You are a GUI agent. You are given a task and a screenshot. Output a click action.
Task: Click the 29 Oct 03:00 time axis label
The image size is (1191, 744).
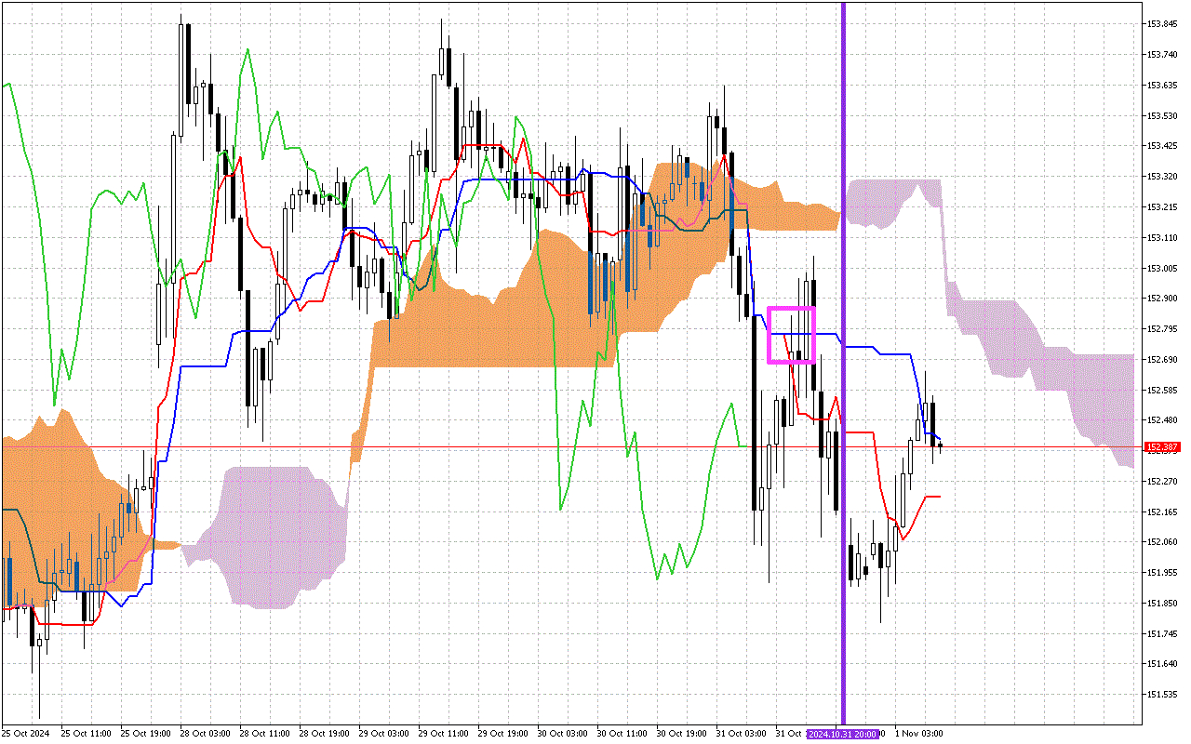tap(383, 734)
